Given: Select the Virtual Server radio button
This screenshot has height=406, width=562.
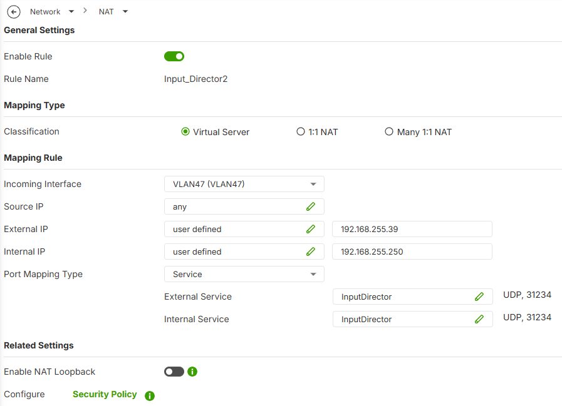Looking at the screenshot, I should coord(185,132).
